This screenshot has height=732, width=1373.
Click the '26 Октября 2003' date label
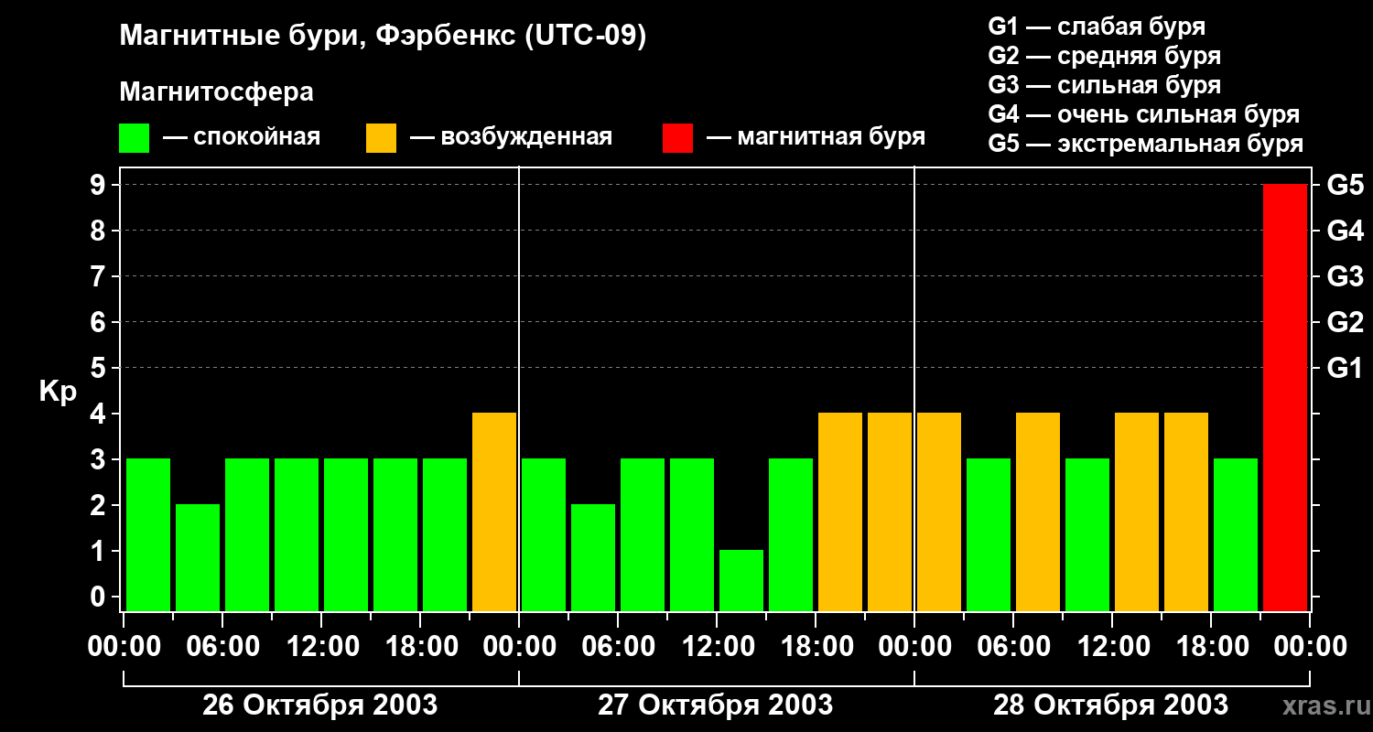320,705
